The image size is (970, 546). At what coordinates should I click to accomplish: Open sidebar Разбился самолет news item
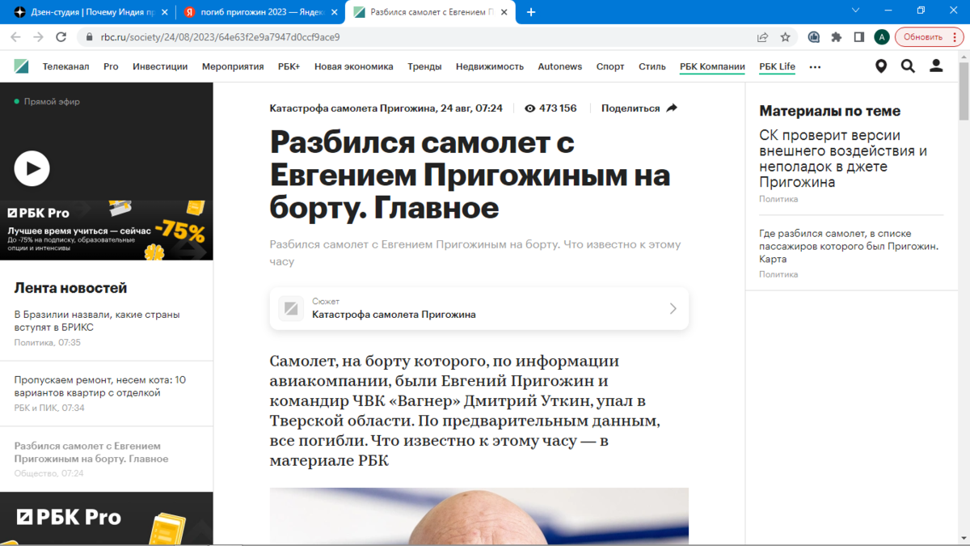tap(91, 452)
